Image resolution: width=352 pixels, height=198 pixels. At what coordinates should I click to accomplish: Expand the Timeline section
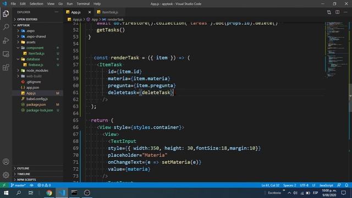click(24, 174)
